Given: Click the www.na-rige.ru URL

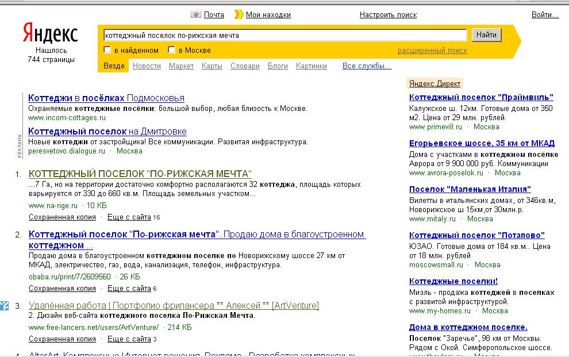Looking at the screenshot, I should click(53, 206).
